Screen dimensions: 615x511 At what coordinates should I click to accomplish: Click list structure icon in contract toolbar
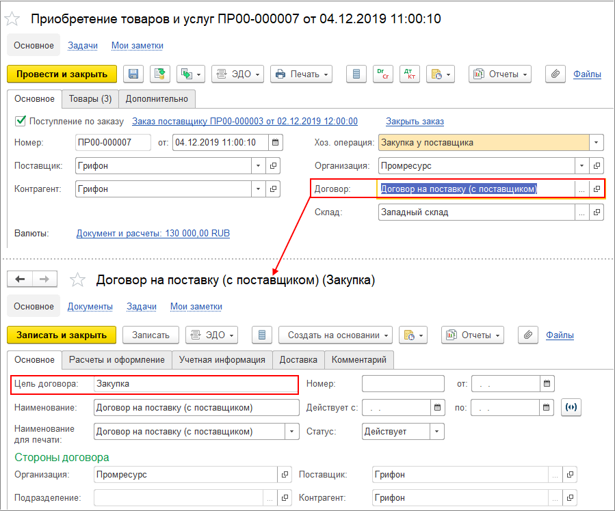pyautogui.click(x=262, y=335)
